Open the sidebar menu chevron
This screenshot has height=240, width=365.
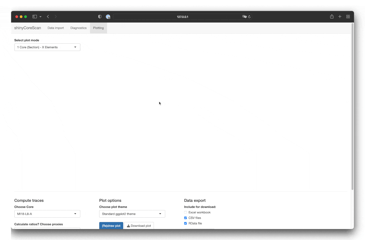tap(40, 17)
